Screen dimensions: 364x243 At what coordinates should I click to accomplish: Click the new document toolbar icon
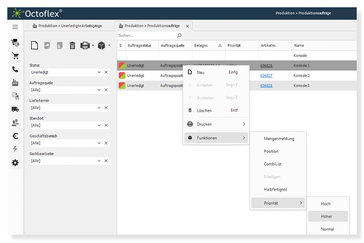click(x=34, y=46)
